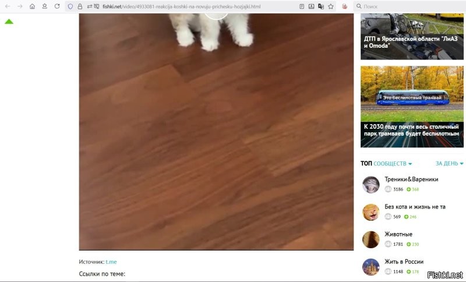The image size is (466, 282).
Task: Focus the browser Поиск search field
Action: (410, 6)
